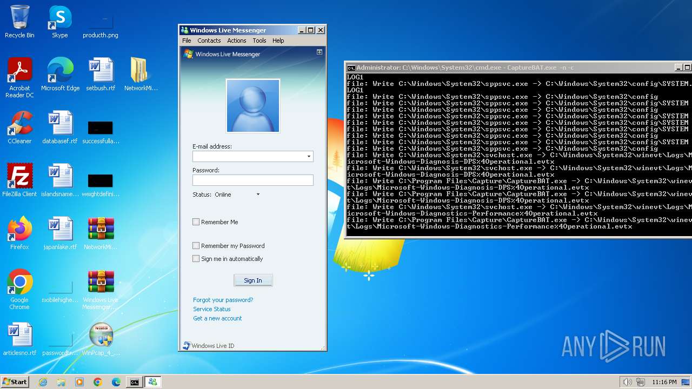Open the Help menu
692x389 pixels.
pyautogui.click(x=278, y=41)
